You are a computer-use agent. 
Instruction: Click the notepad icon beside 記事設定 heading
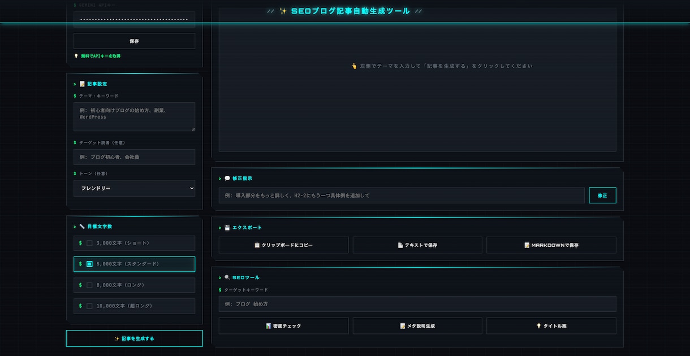82,84
